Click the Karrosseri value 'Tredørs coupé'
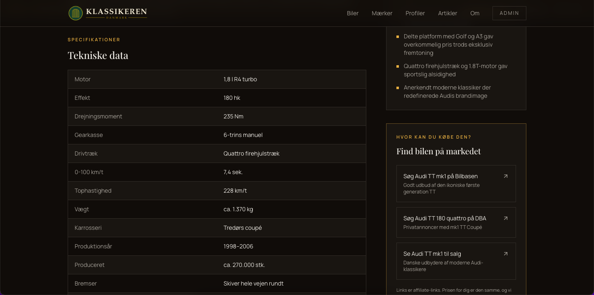 [x=243, y=228]
